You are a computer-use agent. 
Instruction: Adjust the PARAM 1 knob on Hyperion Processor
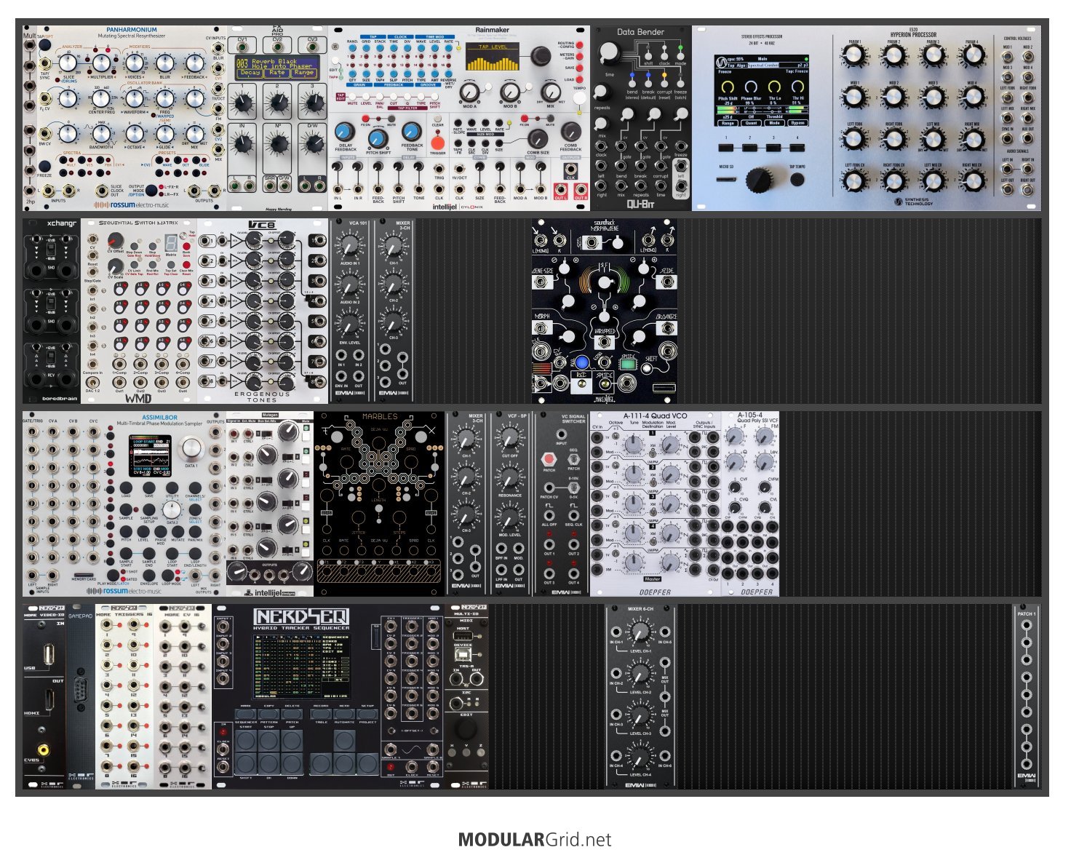(854, 57)
